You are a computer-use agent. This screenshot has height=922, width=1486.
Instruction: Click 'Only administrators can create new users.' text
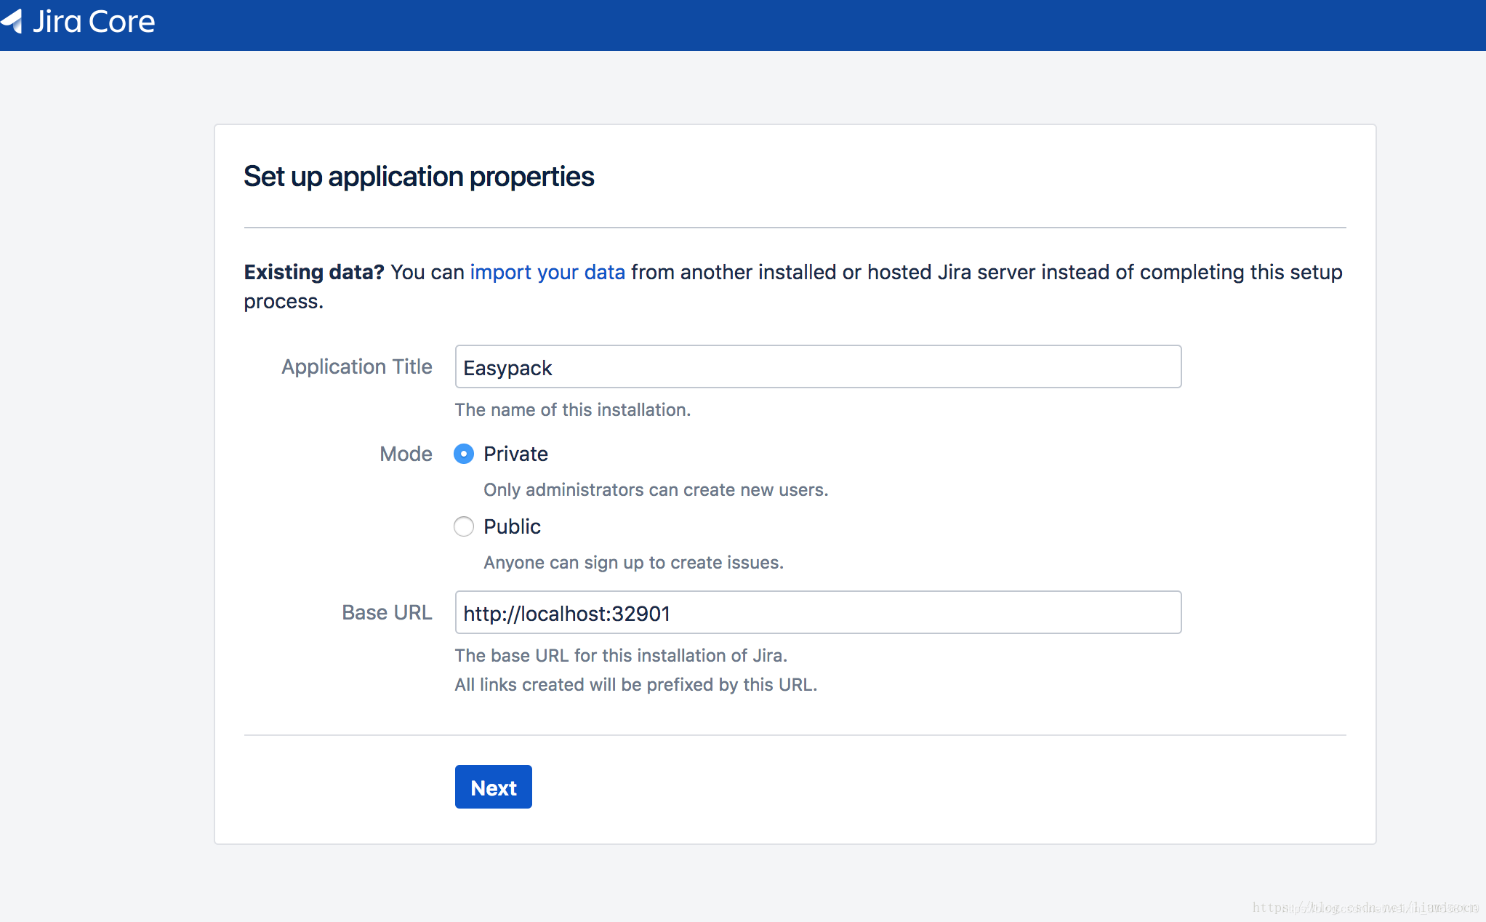click(x=656, y=490)
